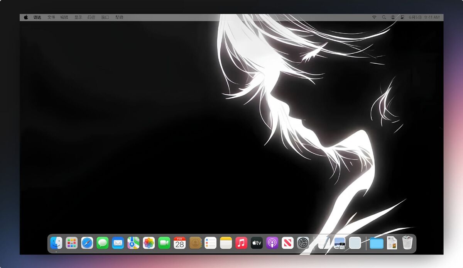Launch Podcasts from the Dock
Screen dimensions: 463x268
pos(272,243)
